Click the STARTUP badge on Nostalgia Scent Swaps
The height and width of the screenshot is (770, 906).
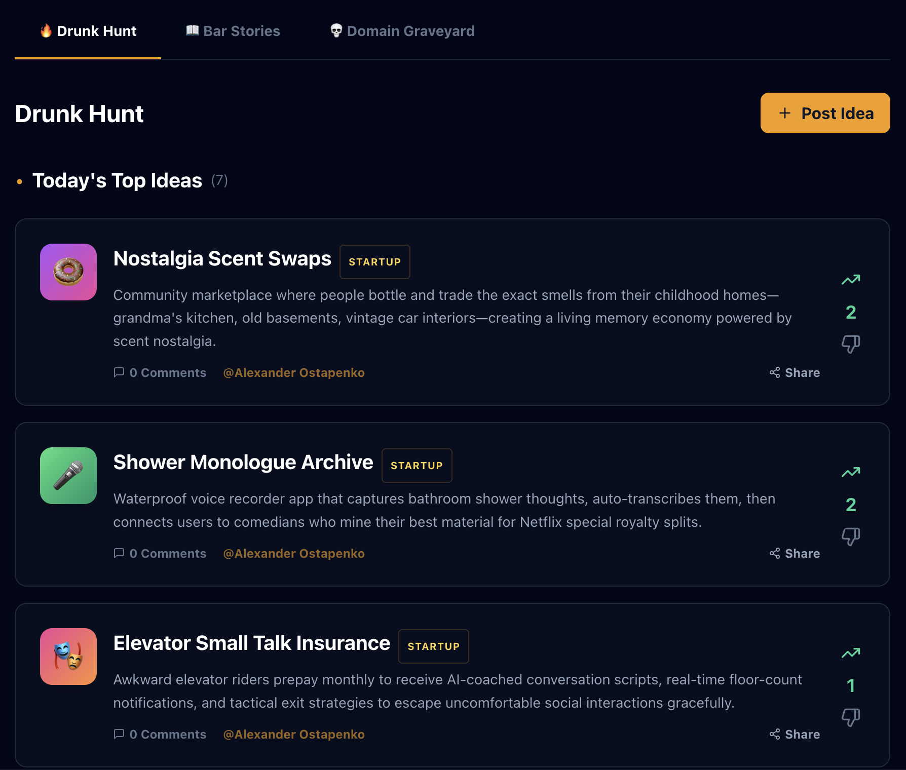[x=374, y=262]
